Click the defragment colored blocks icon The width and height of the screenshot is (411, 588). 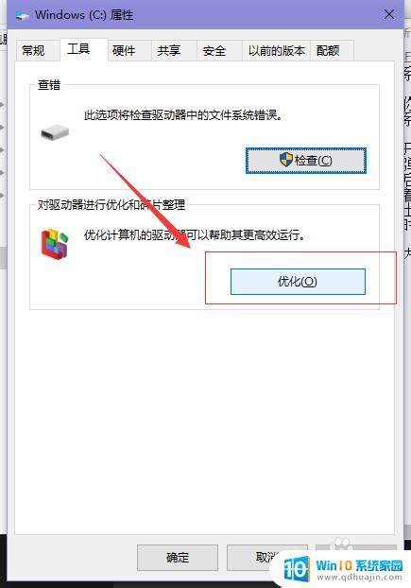56,244
